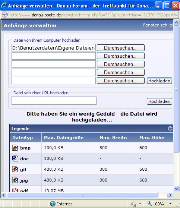This screenshot has height=208, width=180.
Task: Click the URL upload text field
Action: (54, 101)
